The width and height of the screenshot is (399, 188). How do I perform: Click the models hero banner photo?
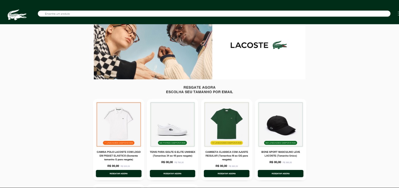(153, 52)
